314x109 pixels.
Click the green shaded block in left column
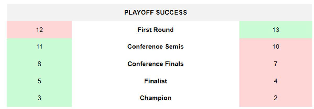point(21,72)
